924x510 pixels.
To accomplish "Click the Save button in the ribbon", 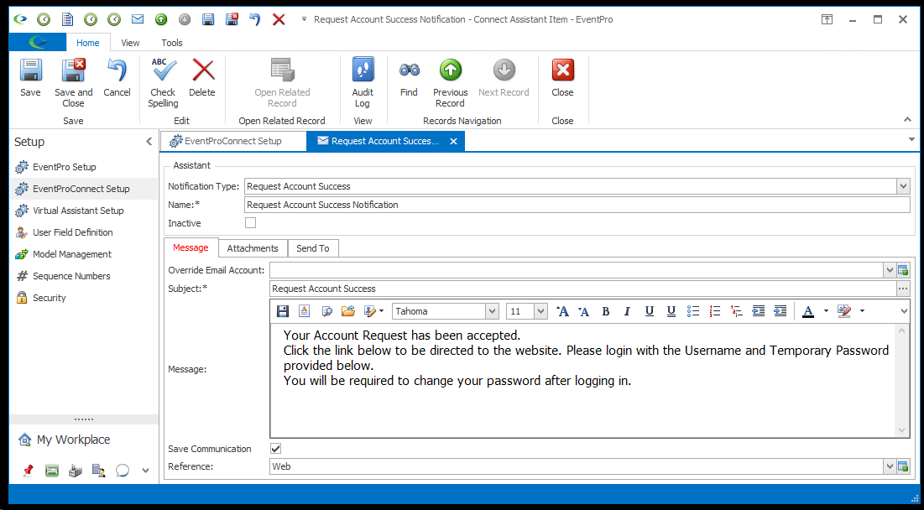I will pyautogui.click(x=31, y=78).
